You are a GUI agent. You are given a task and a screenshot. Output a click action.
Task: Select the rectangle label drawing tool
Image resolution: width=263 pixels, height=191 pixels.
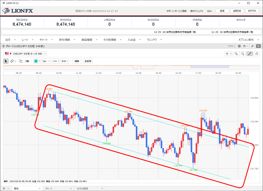[x=27, y=61]
